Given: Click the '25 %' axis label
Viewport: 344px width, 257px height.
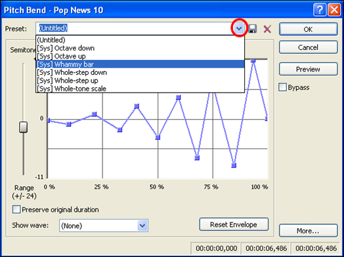Looking at the screenshot, I should (x=101, y=187).
